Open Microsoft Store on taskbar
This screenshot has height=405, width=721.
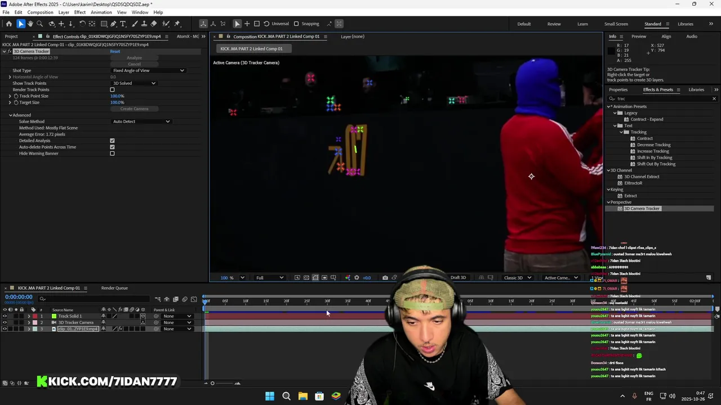point(319,396)
